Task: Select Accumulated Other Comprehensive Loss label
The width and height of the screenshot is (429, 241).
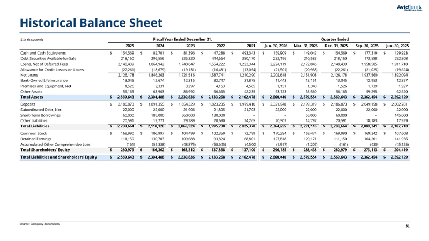Action: [x=55, y=144]
